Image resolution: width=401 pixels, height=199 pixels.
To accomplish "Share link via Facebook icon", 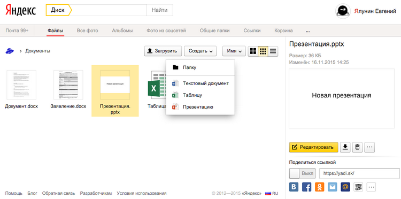I will pos(307,187).
